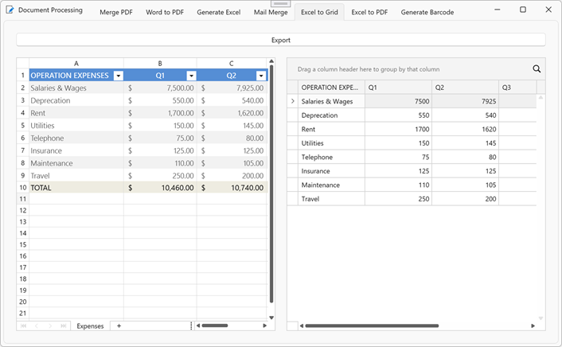Viewport: 562px width, 347px height.
Task: Select row header 10 in spreadsheet
Action: pyautogui.click(x=23, y=188)
